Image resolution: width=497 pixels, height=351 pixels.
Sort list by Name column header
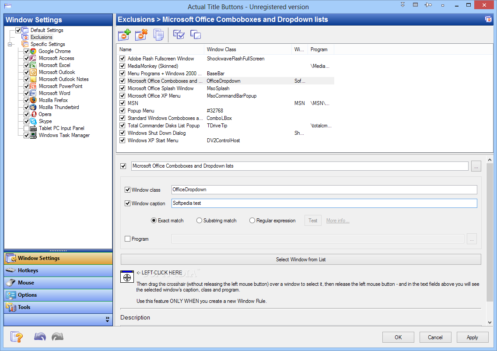[x=161, y=49]
